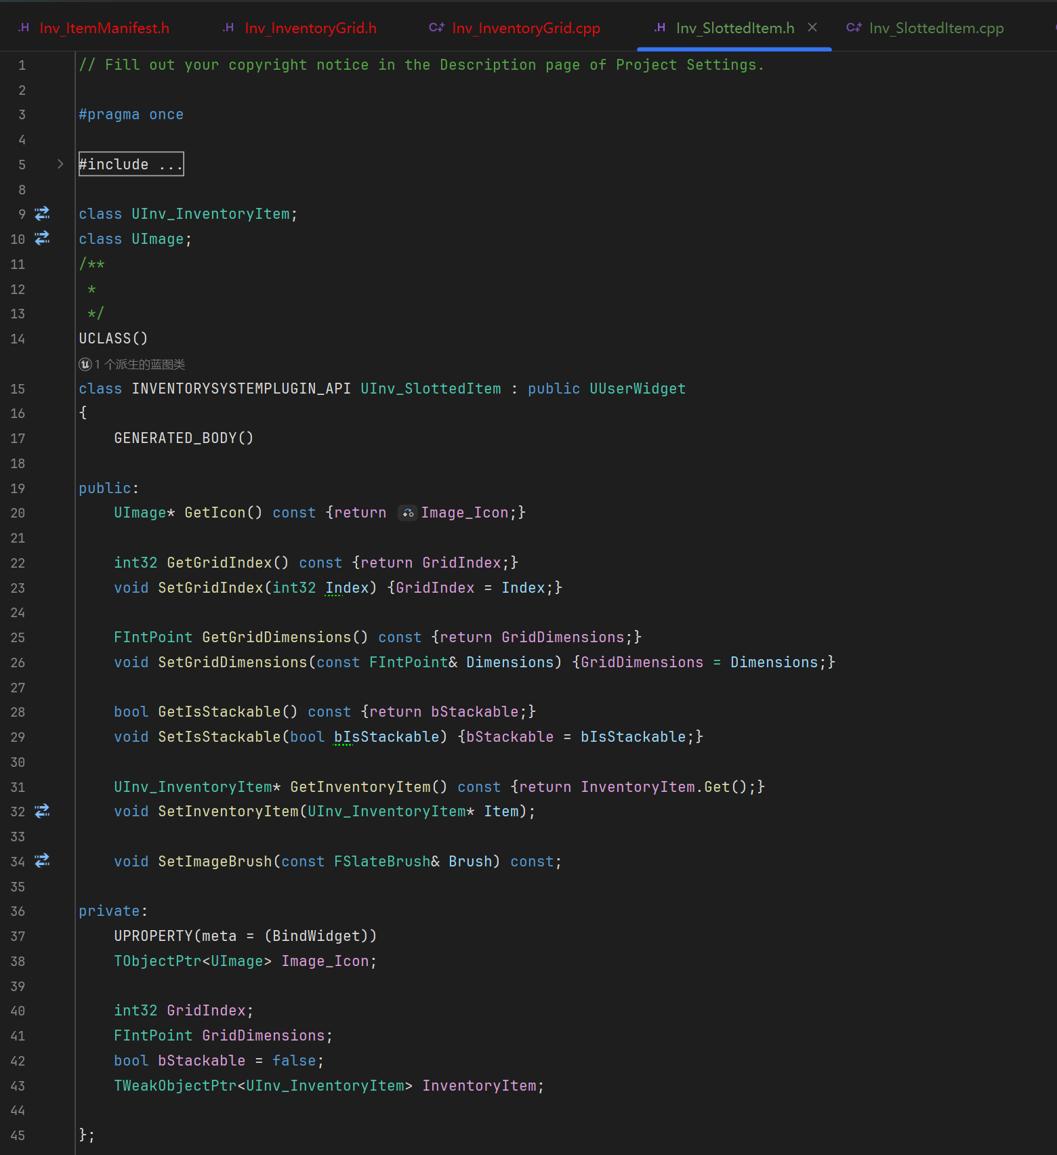Click the INVENTORYSYSTEMPLUGIN_API macro
1057x1155 pixels.
click(241, 389)
